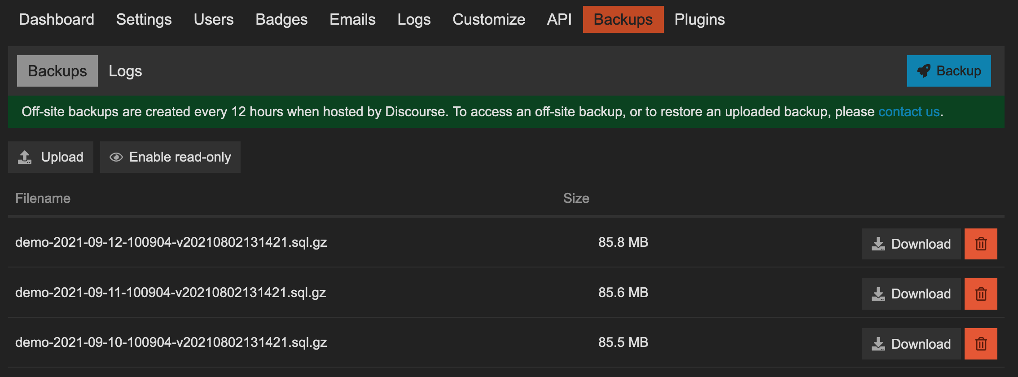Select the highlighted Backups admin tab
Viewport: 1018px width, 377px height.
[x=623, y=19]
